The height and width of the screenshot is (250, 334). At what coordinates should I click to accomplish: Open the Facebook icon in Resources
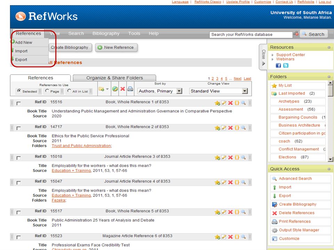[x=278, y=66]
